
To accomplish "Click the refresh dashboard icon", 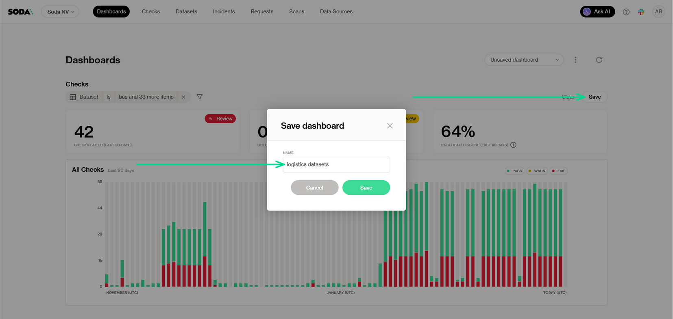I will point(599,60).
